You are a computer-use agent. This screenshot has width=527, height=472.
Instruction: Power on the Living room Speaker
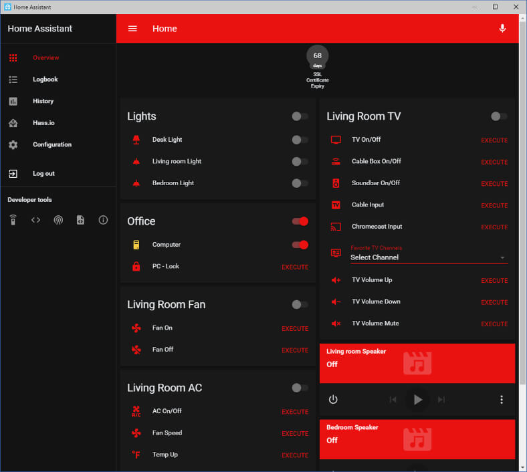click(x=333, y=399)
